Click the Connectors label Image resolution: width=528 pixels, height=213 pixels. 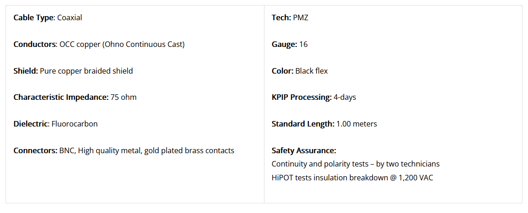point(36,151)
